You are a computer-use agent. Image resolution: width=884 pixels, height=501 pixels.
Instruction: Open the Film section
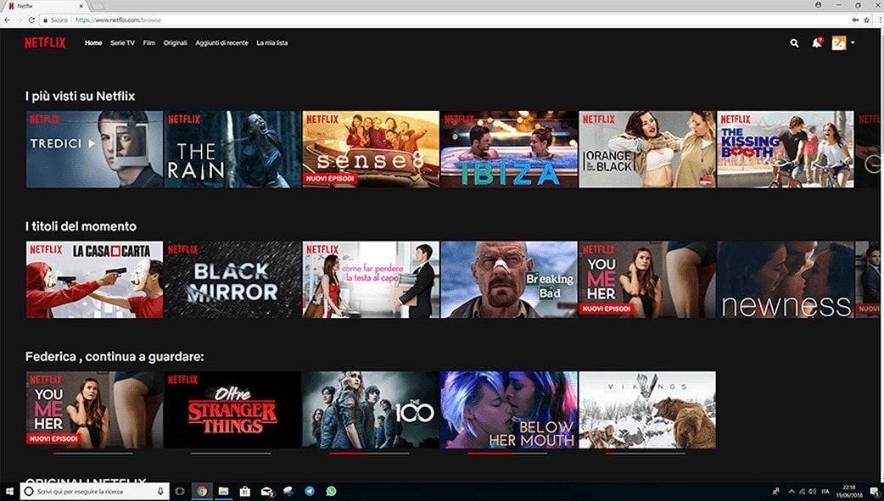pyautogui.click(x=148, y=43)
